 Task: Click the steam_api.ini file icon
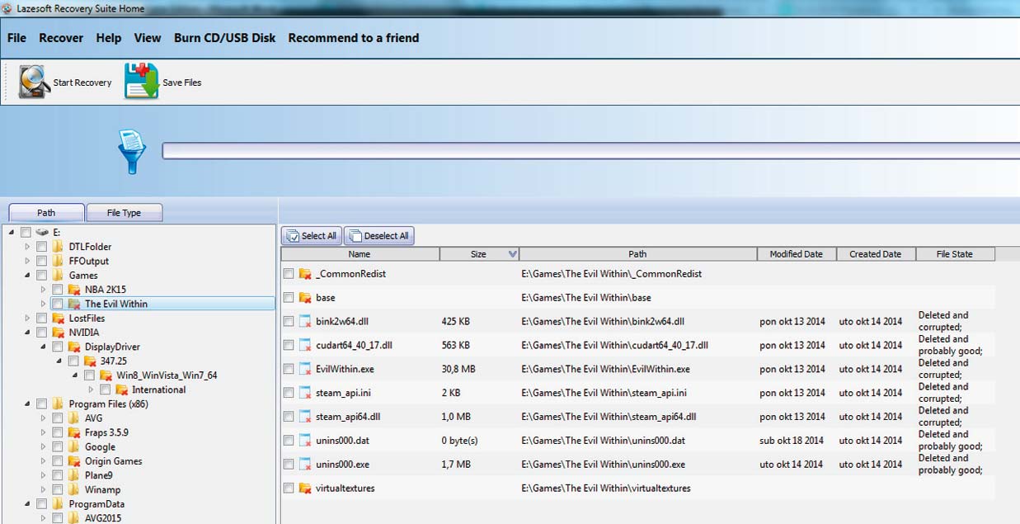point(305,394)
